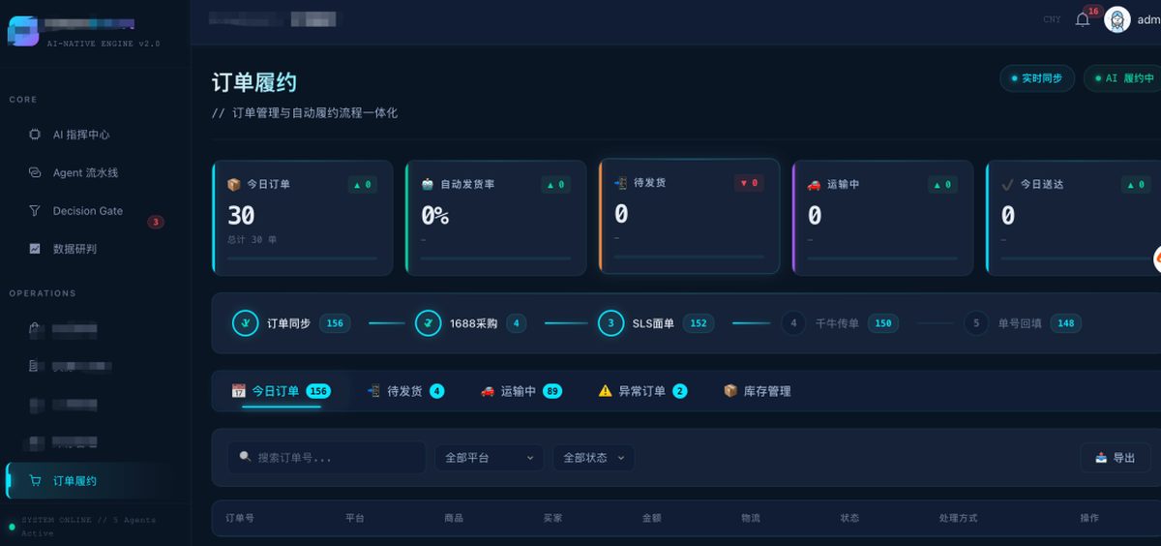Click the 导出 export button

pos(1116,458)
